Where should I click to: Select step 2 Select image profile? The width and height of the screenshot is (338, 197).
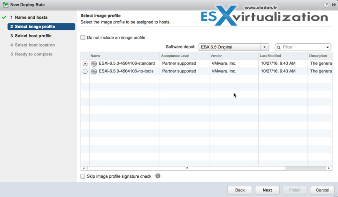[41, 27]
